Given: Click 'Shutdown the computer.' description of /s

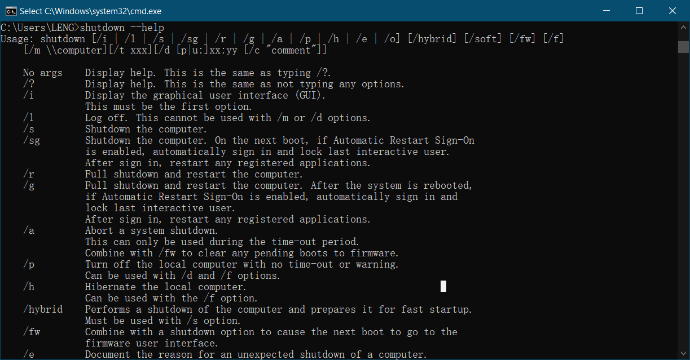Looking at the screenshot, I should [x=146, y=129].
